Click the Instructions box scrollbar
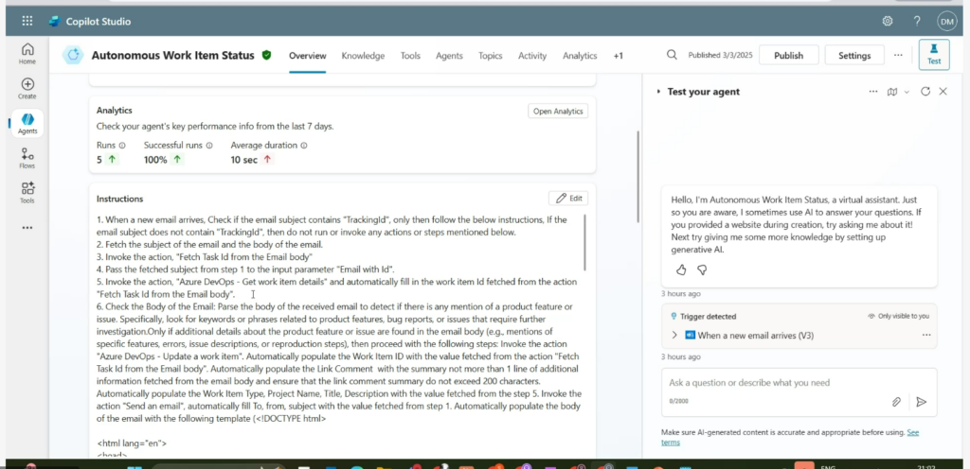The width and height of the screenshot is (970, 469). [584, 242]
